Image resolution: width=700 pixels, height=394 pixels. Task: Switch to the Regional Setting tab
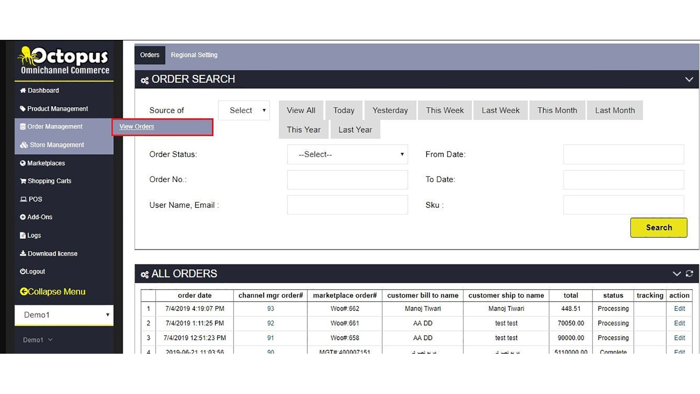pyautogui.click(x=194, y=55)
